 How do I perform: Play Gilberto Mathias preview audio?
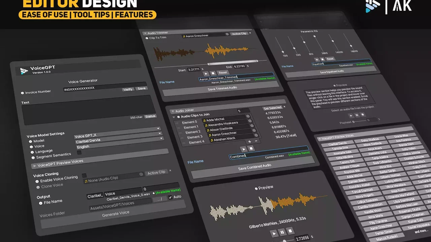(x=274, y=233)
